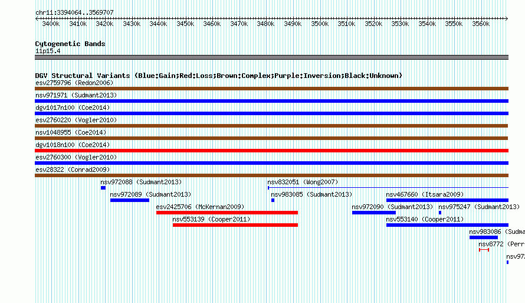The height and width of the screenshot is (303, 525).
Task: Click the tiny blue nsv975247 variant box
Action: point(440,213)
